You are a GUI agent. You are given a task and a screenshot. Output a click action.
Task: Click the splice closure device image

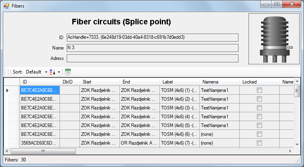coord(274,39)
